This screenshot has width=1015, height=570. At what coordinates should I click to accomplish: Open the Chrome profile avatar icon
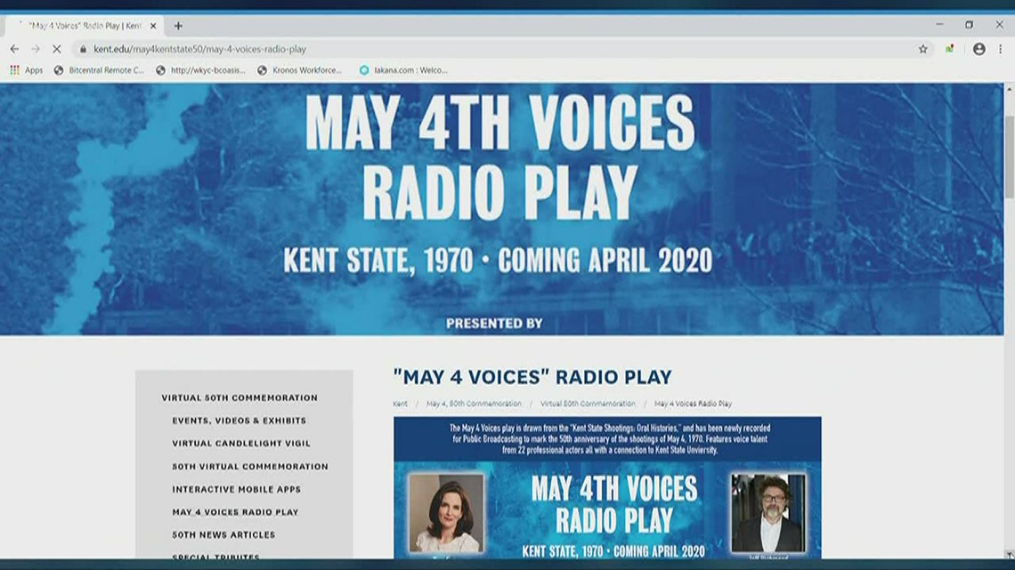click(x=978, y=49)
